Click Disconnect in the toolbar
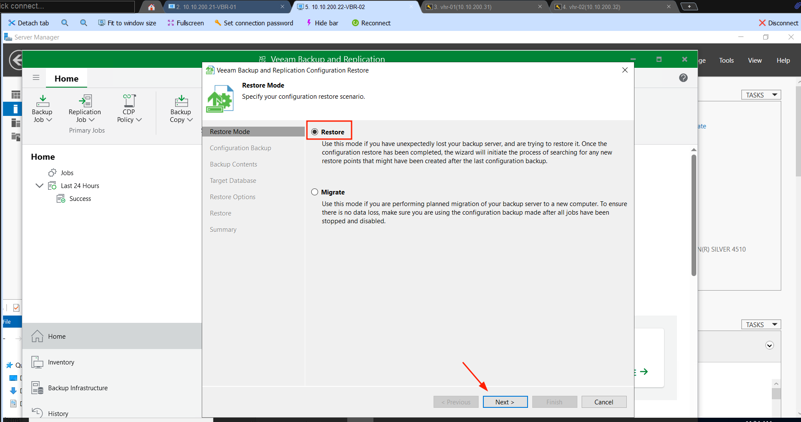This screenshot has height=422, width=801. point(779,23)
